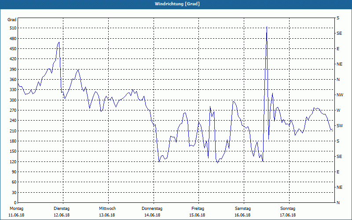Viewport: 352px width, 220px height.
Task: Click the 480 value on the left axis
Action: (x=13, y=39)
